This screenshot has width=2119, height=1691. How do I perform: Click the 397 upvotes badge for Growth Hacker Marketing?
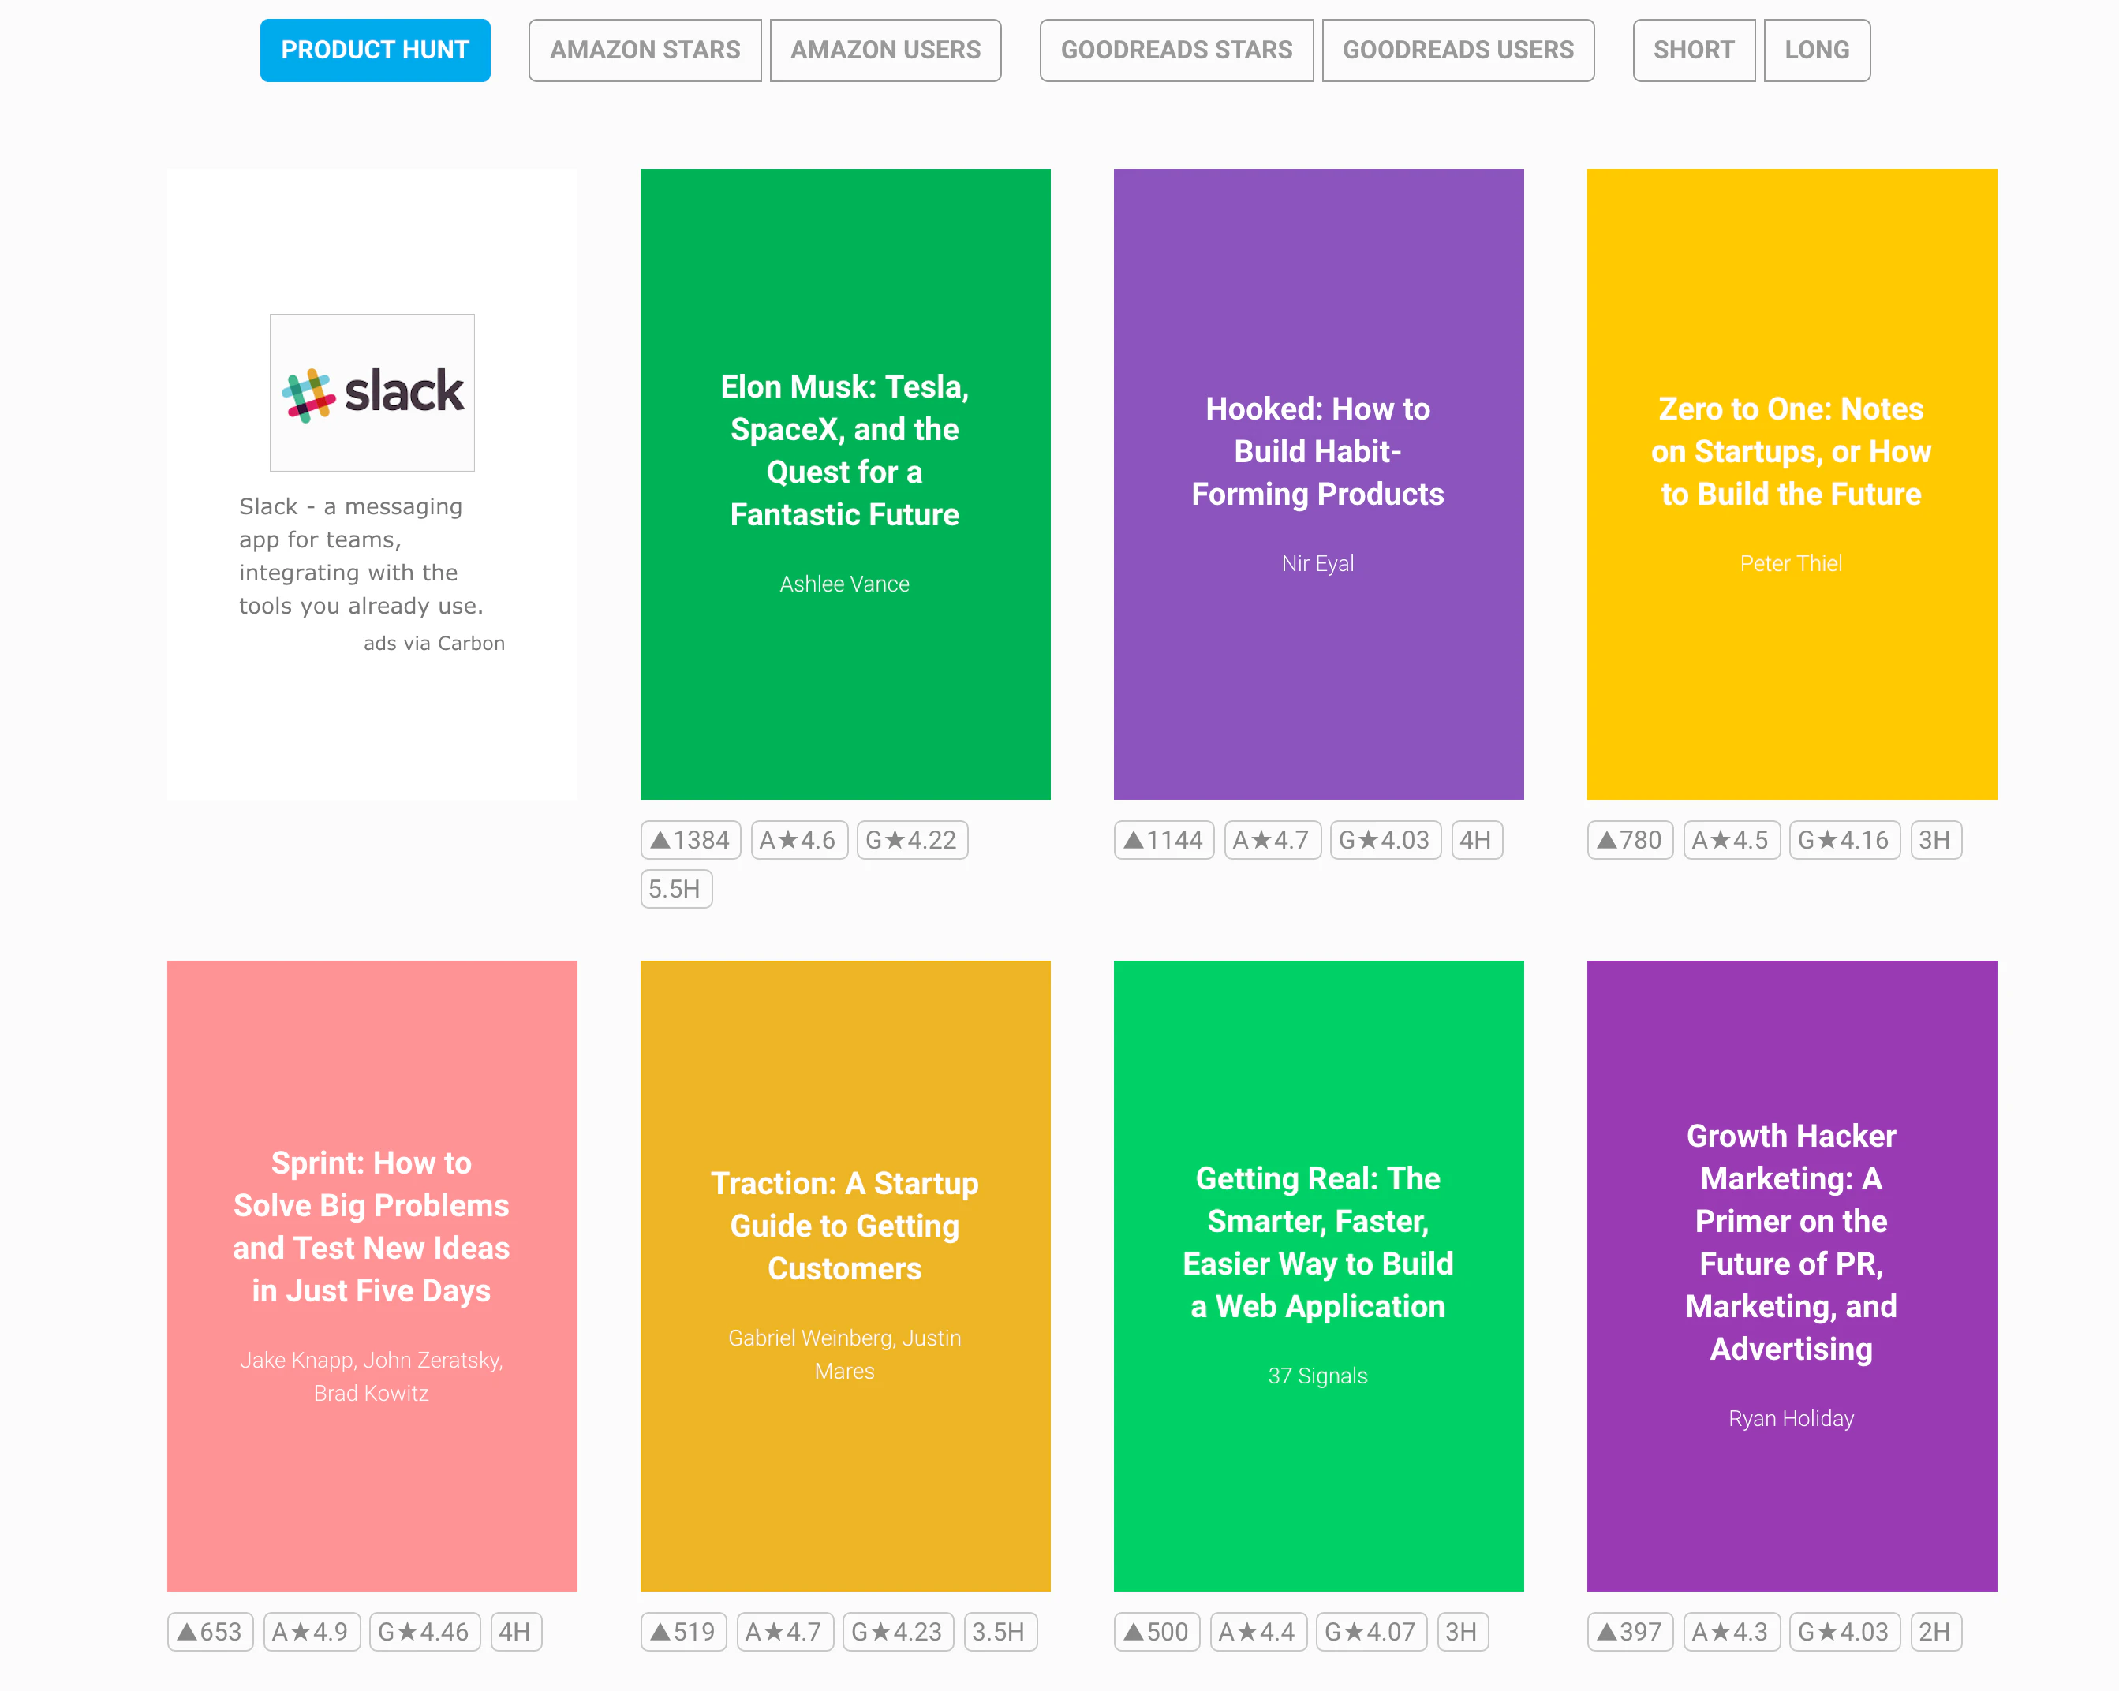coord(1630,1632)
